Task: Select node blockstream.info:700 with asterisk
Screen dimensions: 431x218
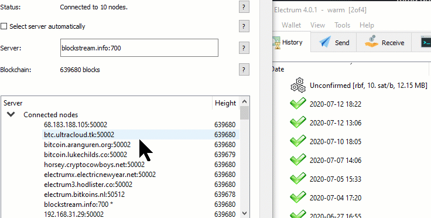Action: (141, 205)
